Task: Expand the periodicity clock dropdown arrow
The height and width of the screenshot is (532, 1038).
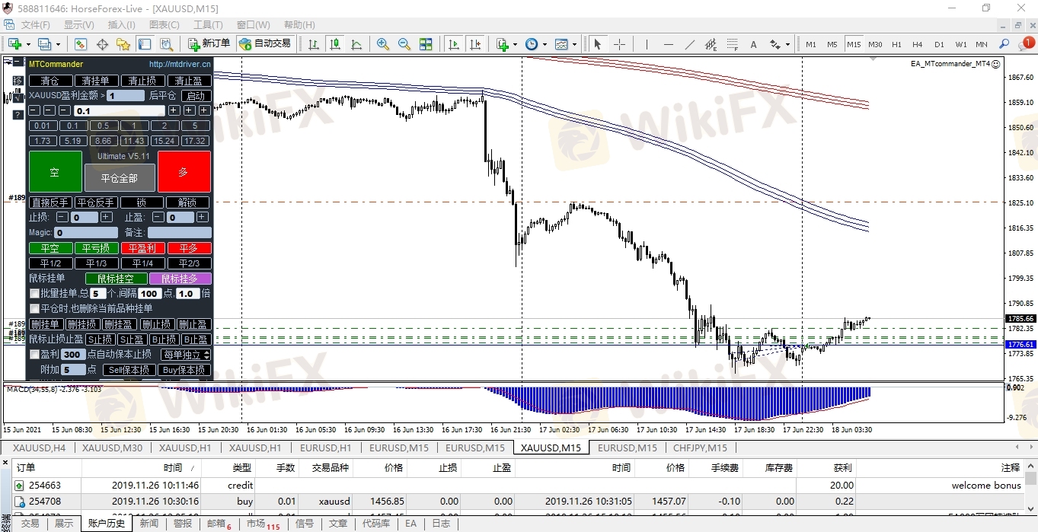Action: pyautogui.click(x=545, y=44)
